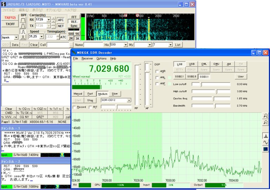Enable the ANF checkbox in DSP

click(x=157, y=84)
